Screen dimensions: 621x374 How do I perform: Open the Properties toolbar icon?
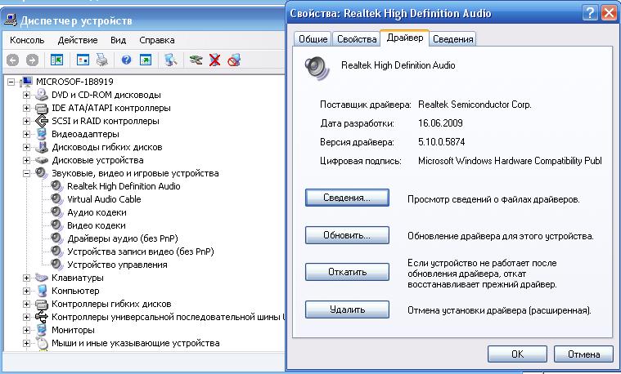[83, 60]
